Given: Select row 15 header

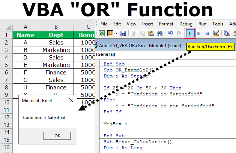Looking at the screenshot, I should (6, 140).
